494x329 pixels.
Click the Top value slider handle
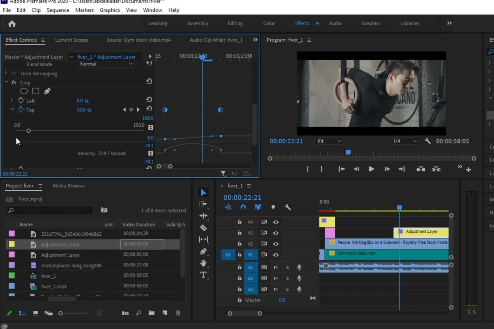click(x=28, y=131)
